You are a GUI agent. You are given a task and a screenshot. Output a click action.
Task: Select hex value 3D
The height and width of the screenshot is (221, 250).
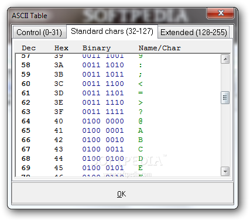pos(59,93)
